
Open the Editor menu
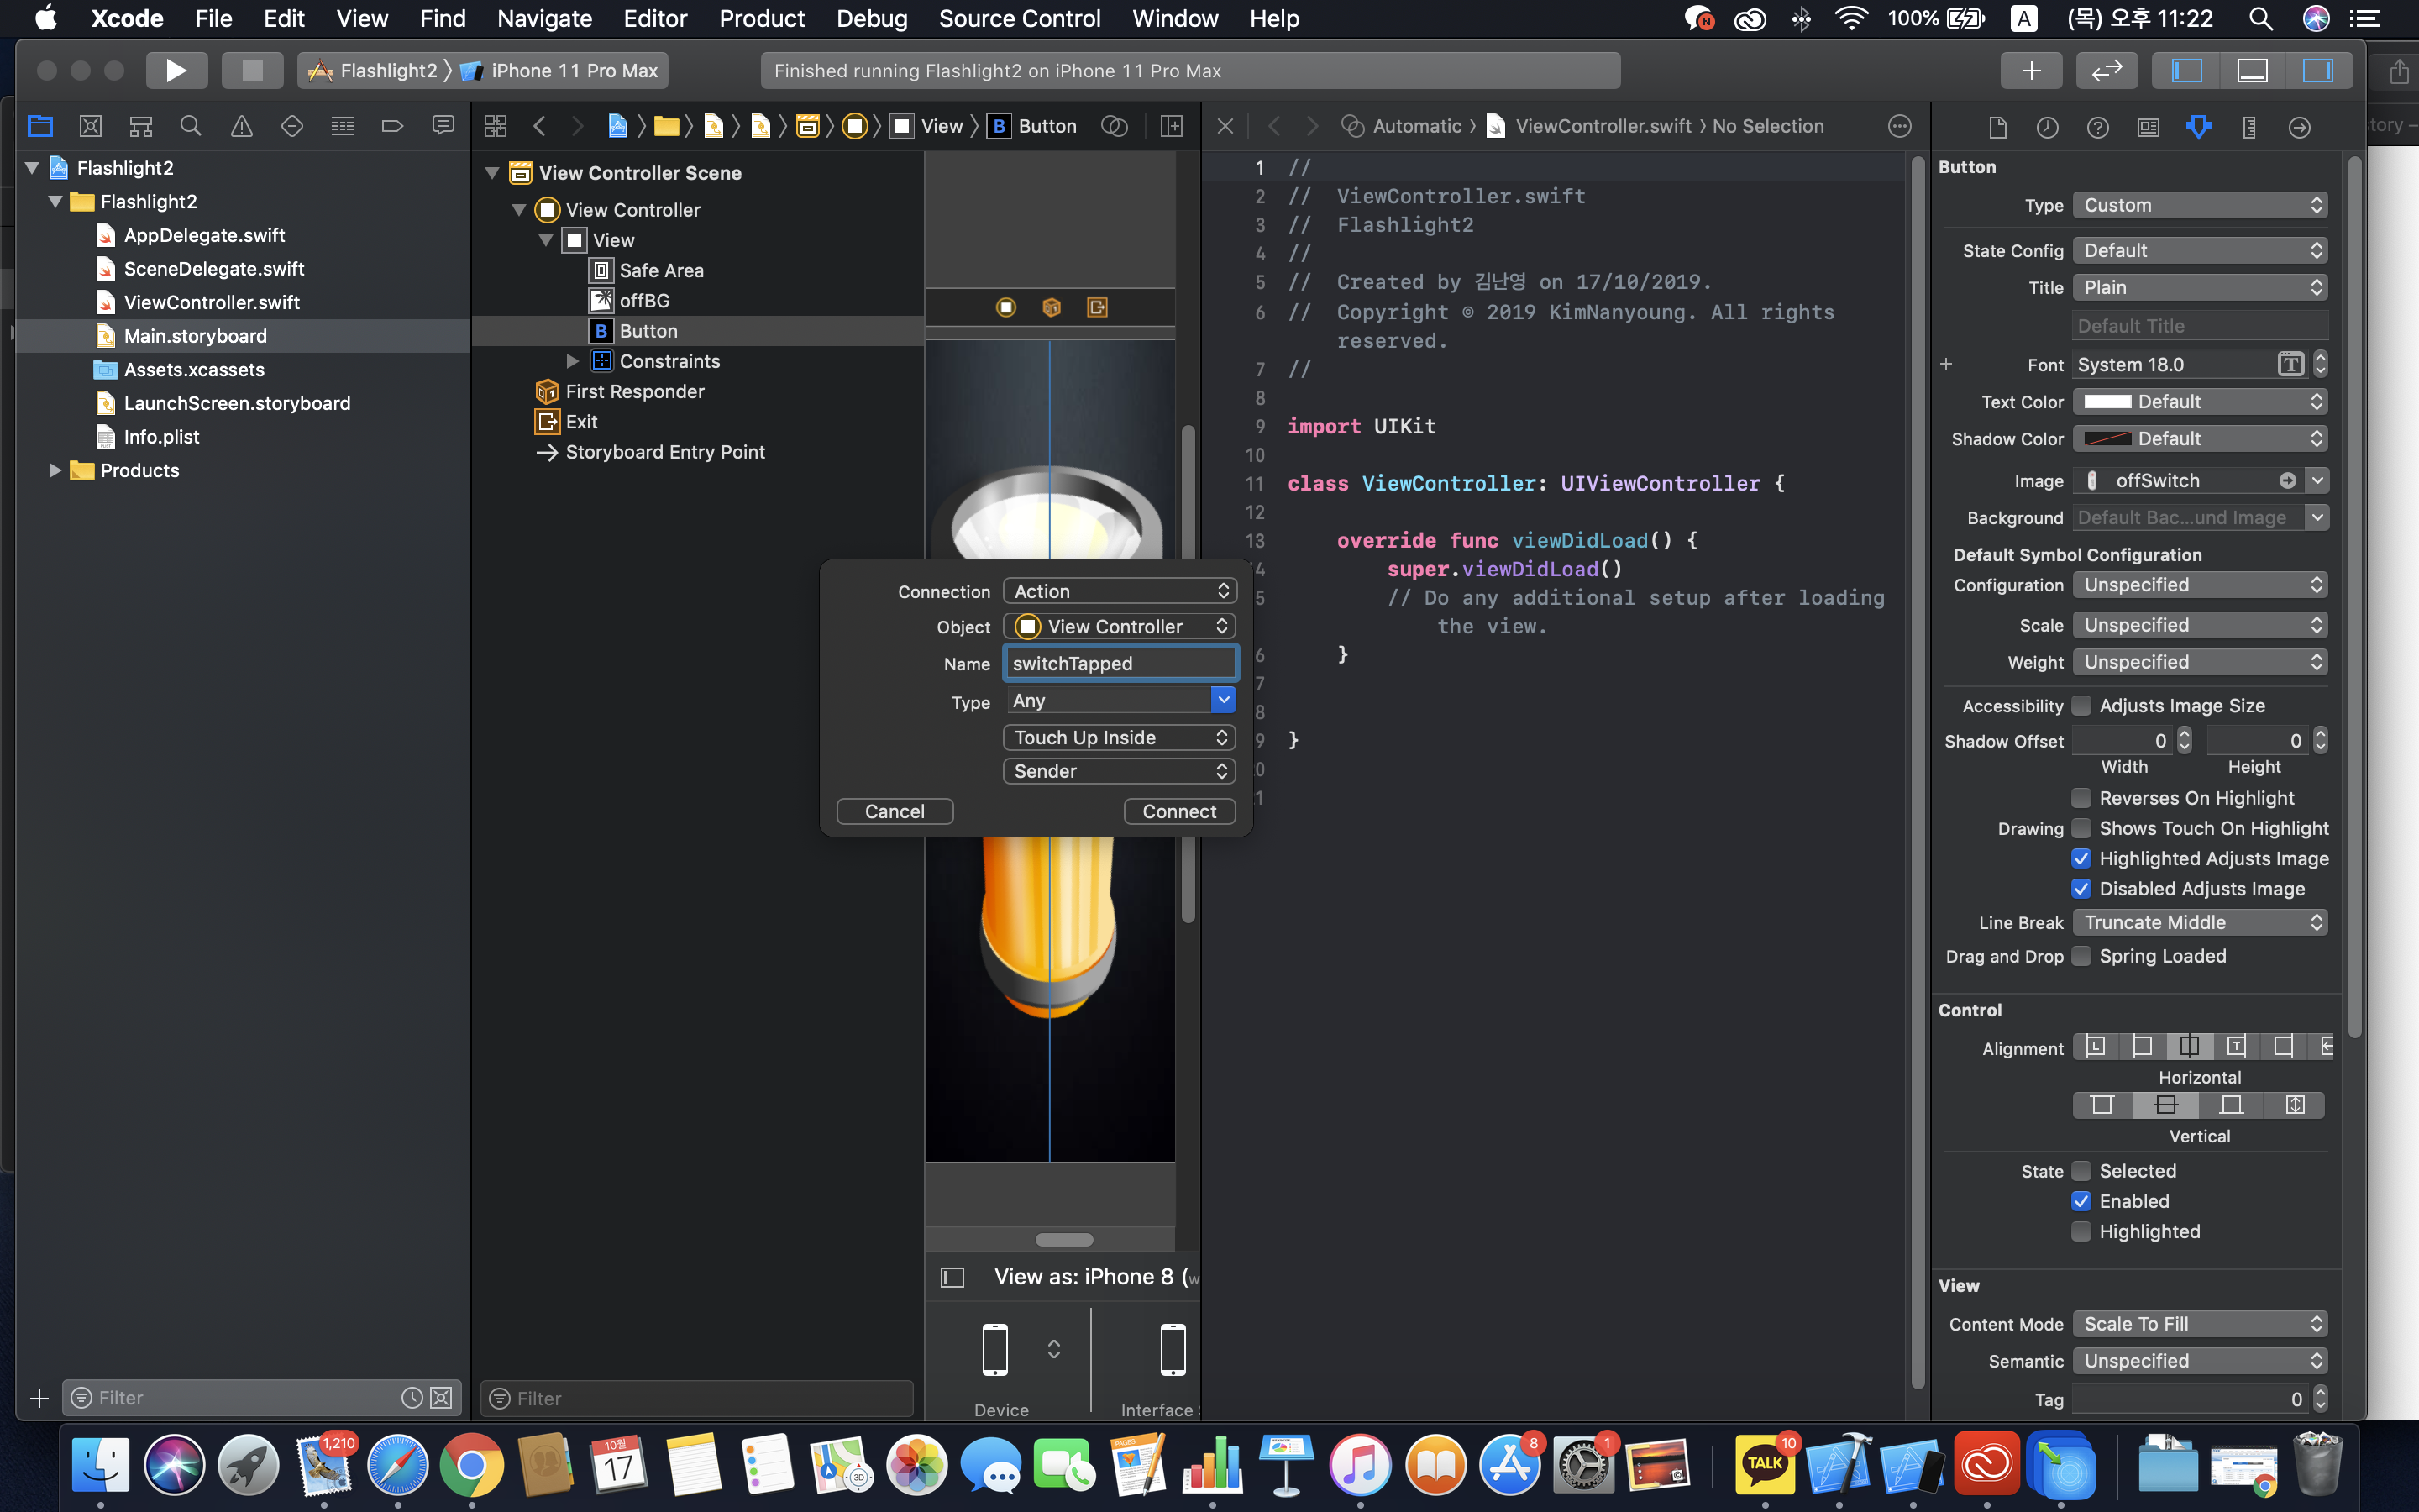[x=655, y=18]
